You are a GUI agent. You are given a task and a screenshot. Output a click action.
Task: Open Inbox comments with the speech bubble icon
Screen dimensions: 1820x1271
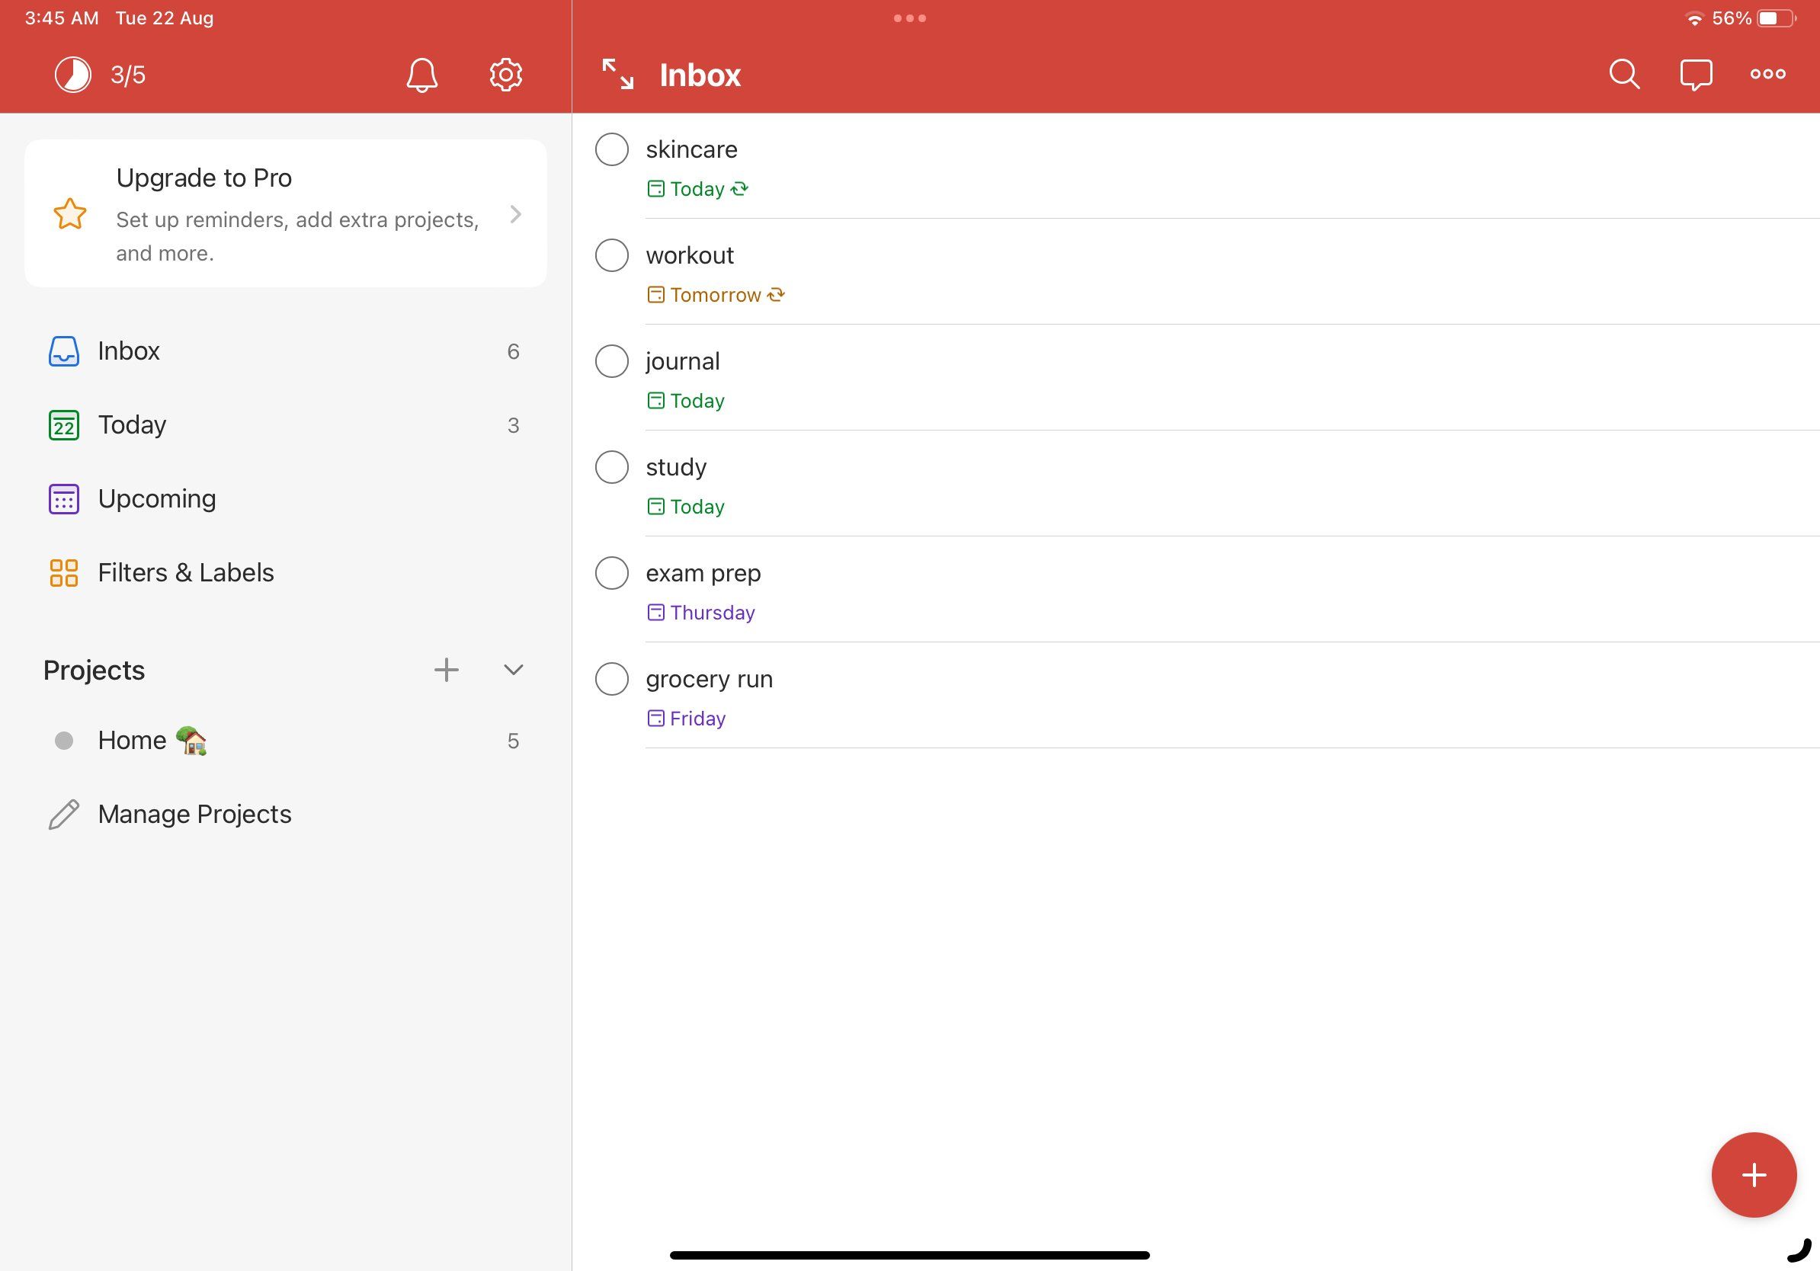click(1696, 74)
